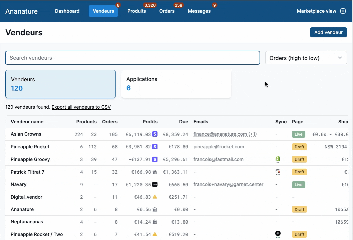Click the Emails column header
The image size is (353, 240).
[x=201, y=122]
